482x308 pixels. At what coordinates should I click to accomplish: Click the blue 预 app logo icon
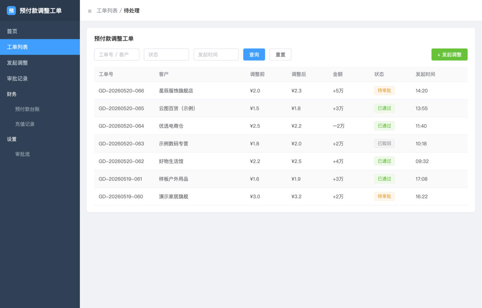pos(11,11)
